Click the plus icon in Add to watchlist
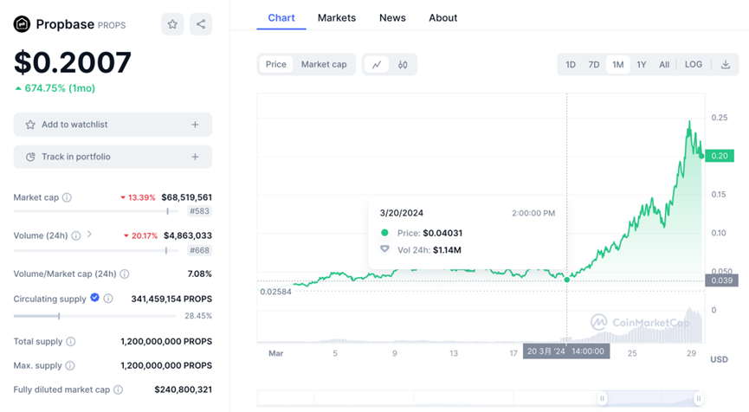Viewport: 749px width, 412px height. click(195, 125)
